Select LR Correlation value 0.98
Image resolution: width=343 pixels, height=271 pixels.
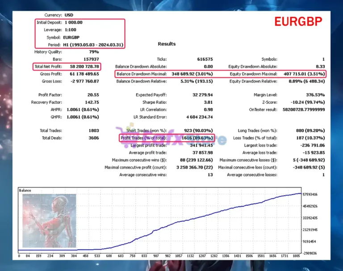click(x=208, y=110)
